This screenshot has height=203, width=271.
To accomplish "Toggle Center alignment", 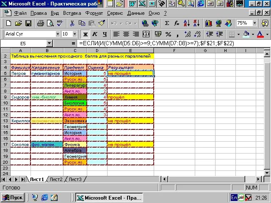I will pyautogui.click(x=126, y=34).
